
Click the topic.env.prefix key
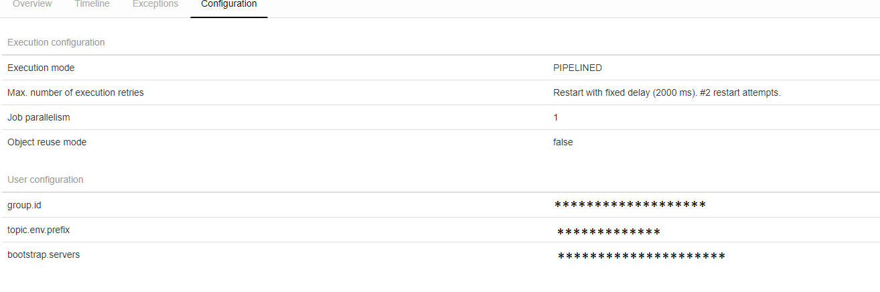39,230
